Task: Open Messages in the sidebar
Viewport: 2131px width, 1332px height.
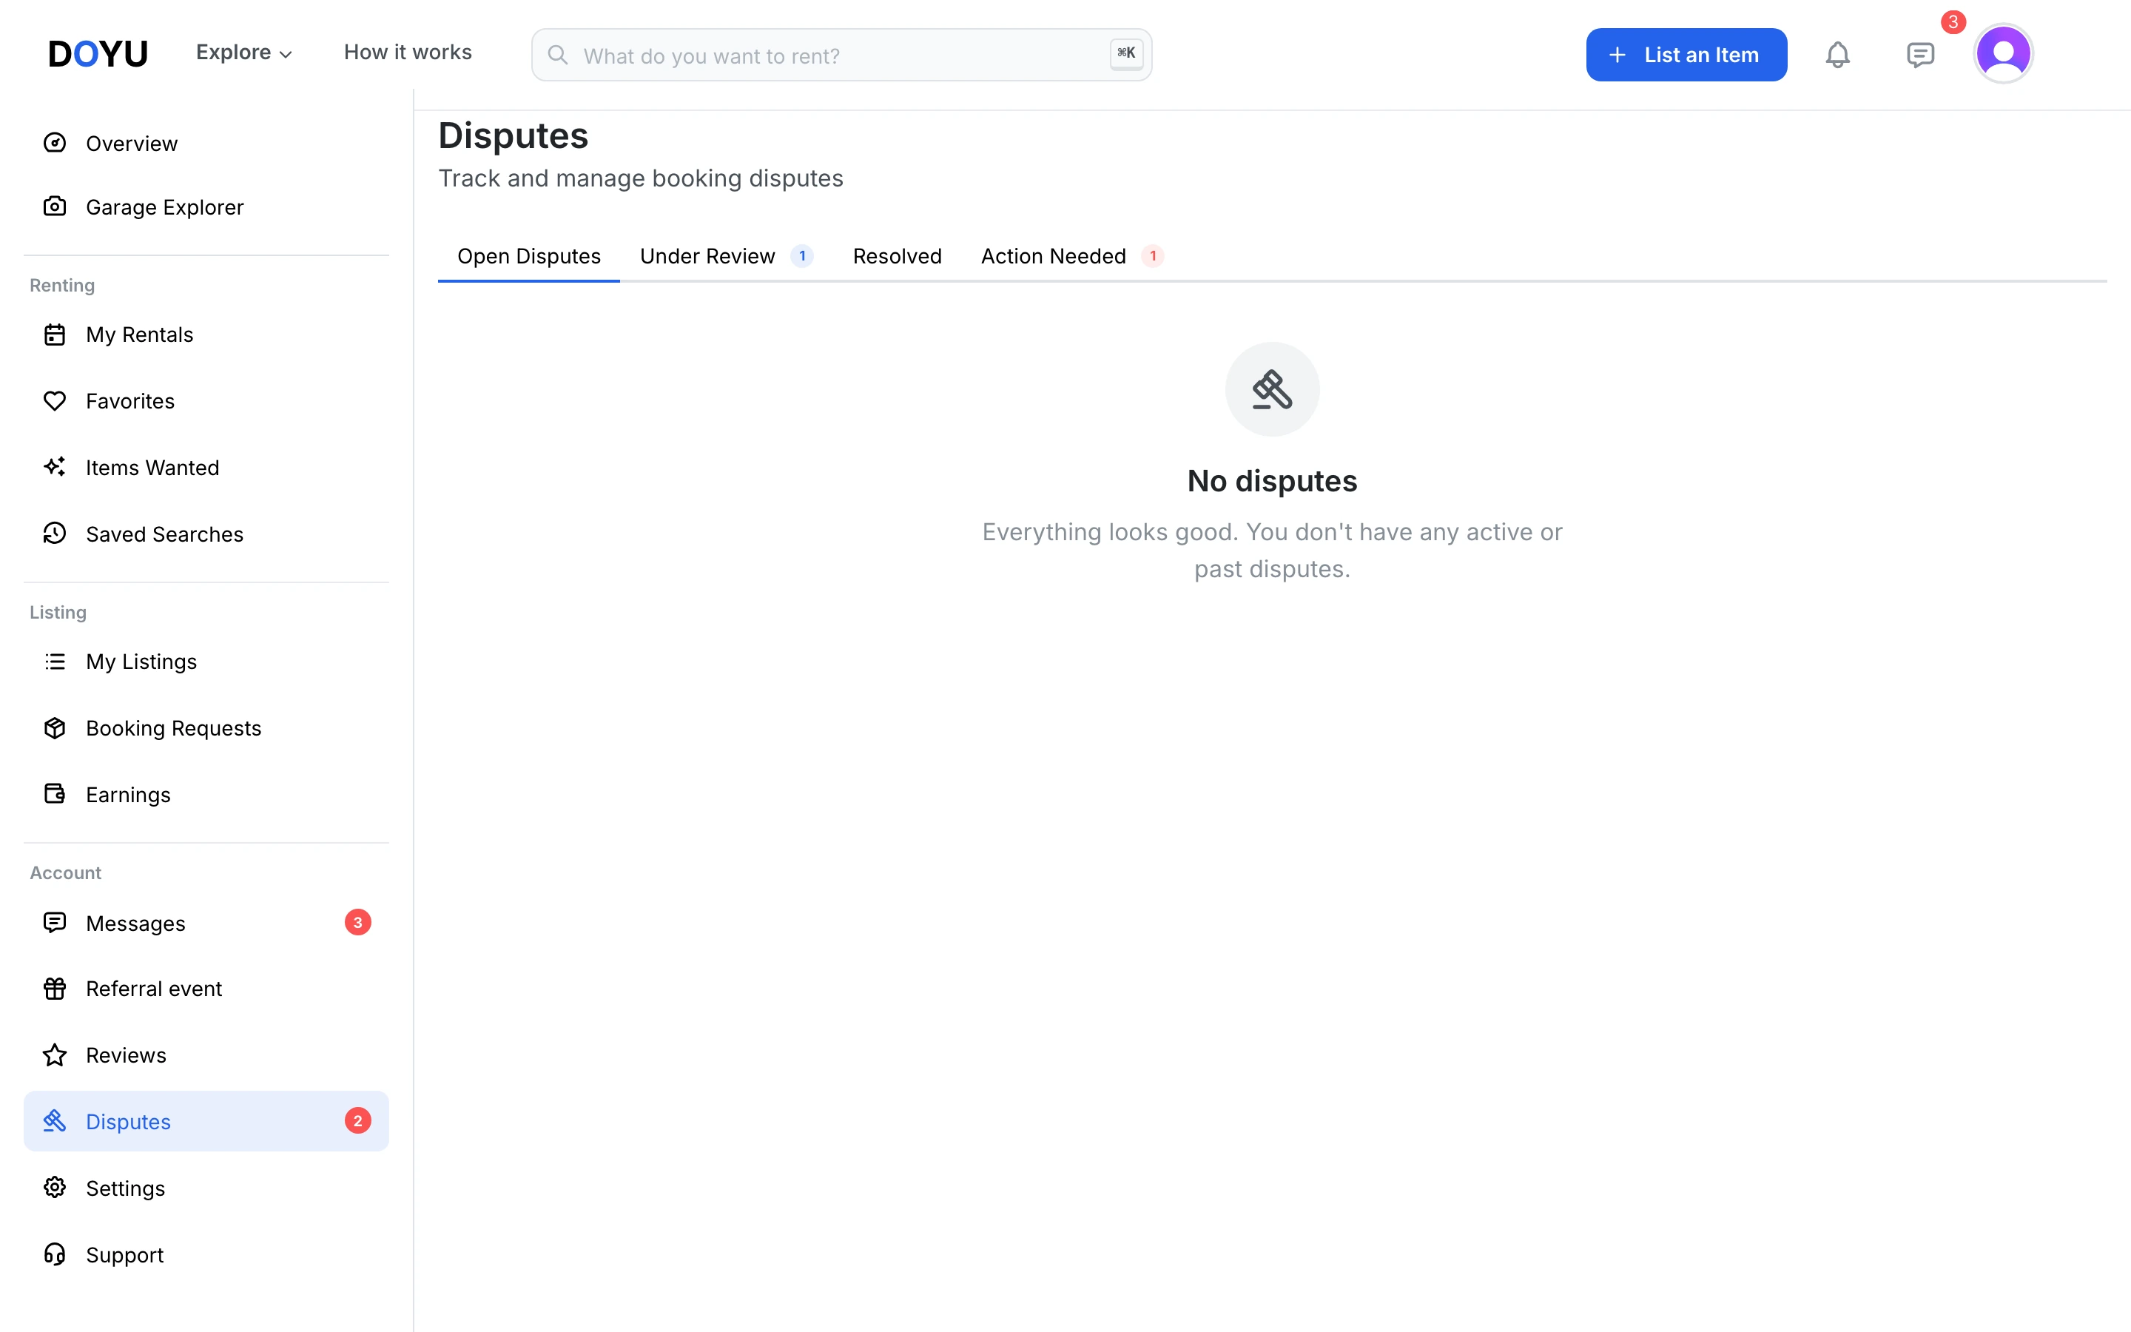Action: click(x=206, y=922)
